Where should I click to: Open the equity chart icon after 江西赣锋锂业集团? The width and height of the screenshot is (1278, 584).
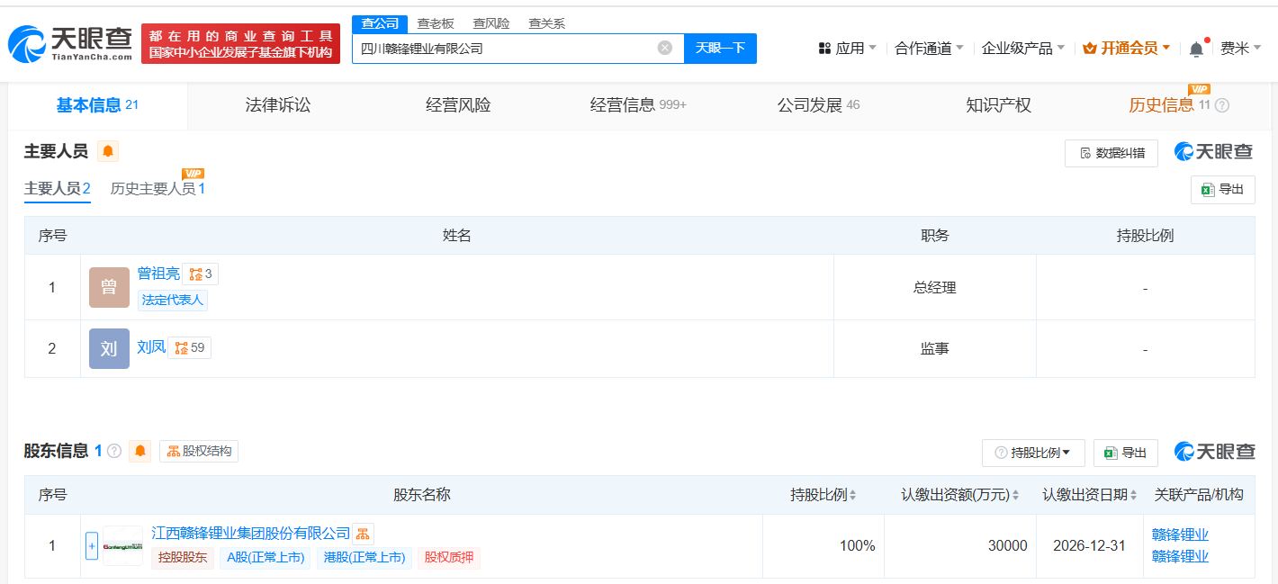tap(363, 534)
